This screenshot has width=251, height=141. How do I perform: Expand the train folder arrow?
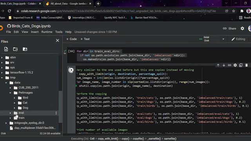(10, 118)
